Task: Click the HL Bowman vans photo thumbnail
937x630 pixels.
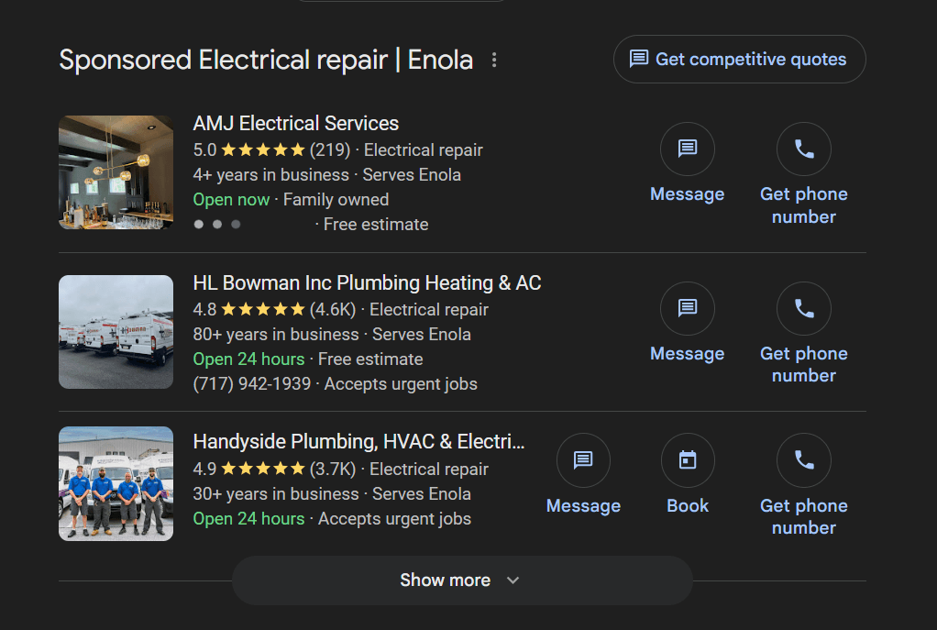Action: click(x=116, y=332)
